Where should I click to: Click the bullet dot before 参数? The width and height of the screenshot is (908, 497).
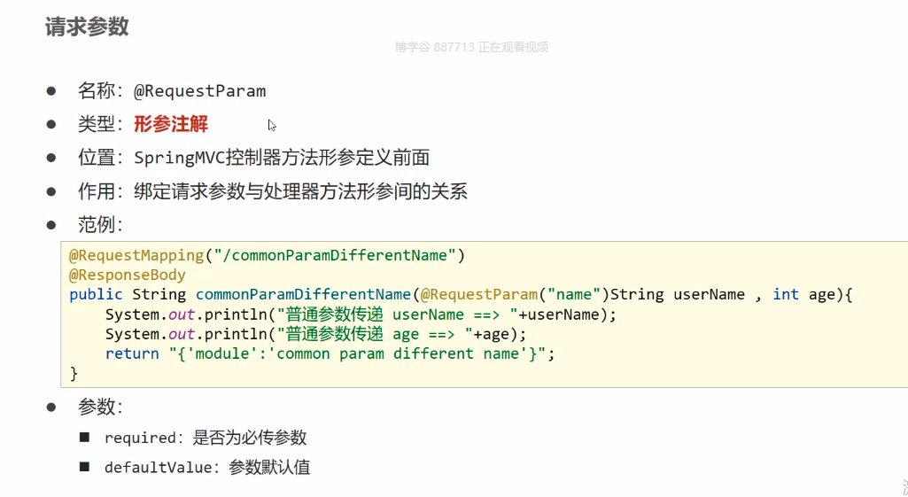(51, 407)
